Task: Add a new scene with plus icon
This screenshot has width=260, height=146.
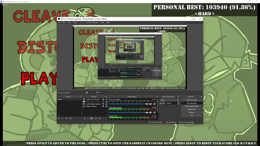Action: 59,118
